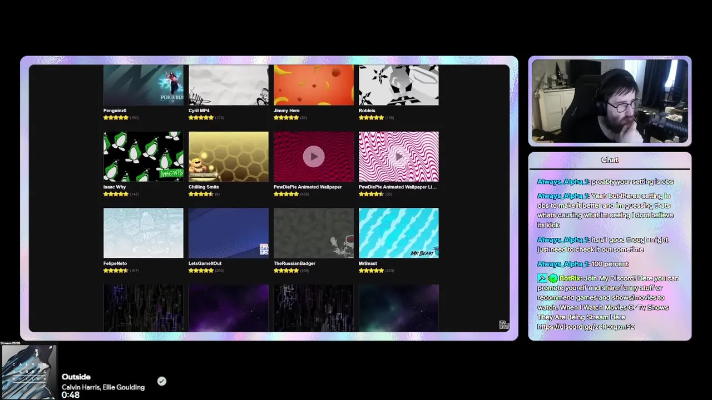Click the verified checkmark icon beside Outside
The height and width of the screenshot is (400, 712).
click(x=161, y=381)
